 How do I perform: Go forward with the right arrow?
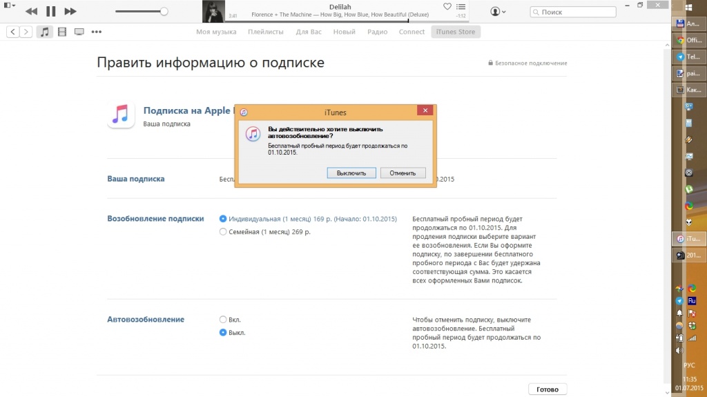(x=26, y=32)
